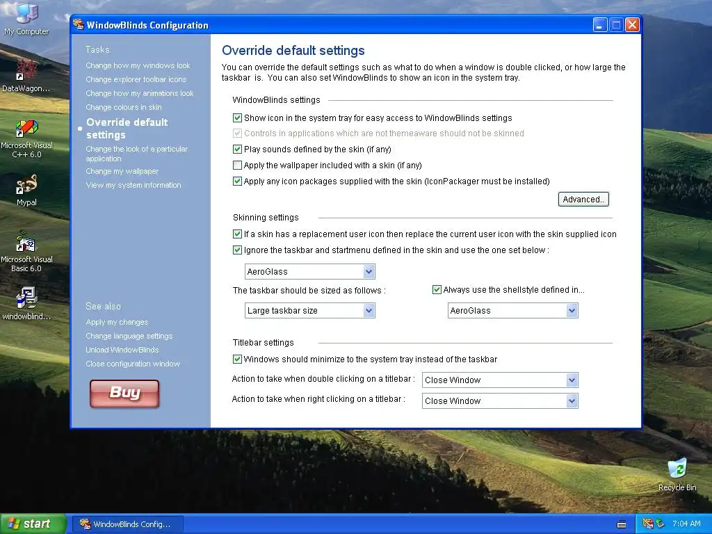
Task: Open the Windows start menu
Action: (33, 524)
